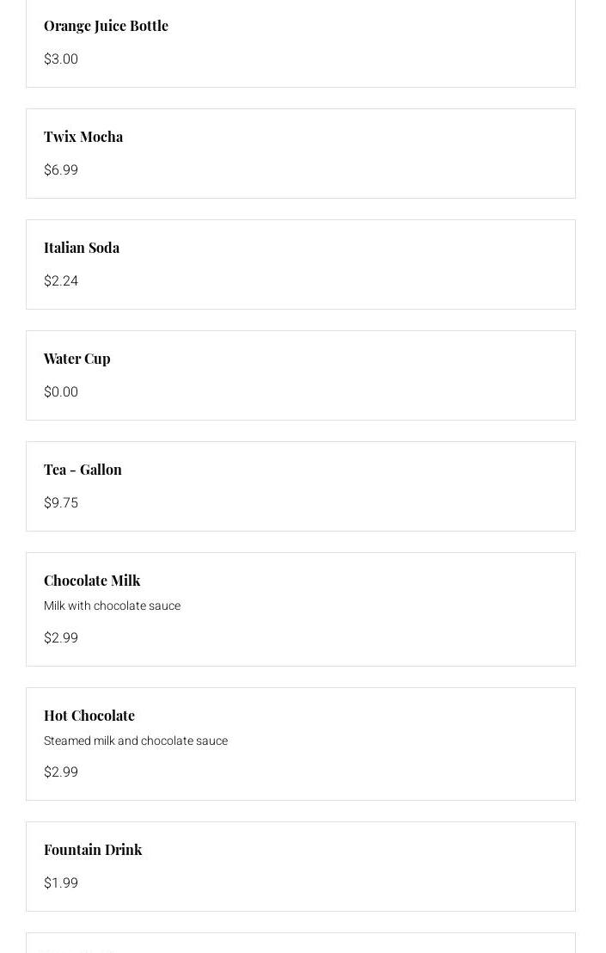This screenshot has width=606, height=953.
Task: Choose the Fountain Drink item title
Action: [93, 850]
